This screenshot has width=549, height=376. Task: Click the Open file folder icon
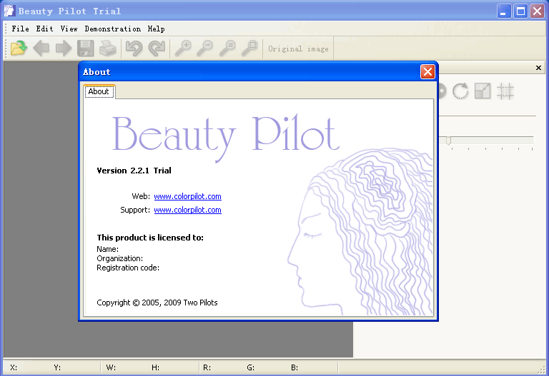coord(19,48)
